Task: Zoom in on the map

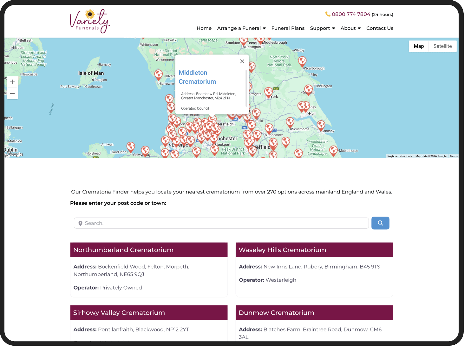Action: tap(12, 82)
